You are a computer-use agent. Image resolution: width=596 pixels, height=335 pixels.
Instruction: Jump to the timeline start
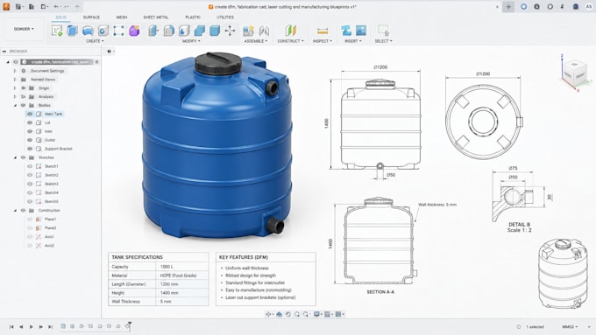[11, 326]
